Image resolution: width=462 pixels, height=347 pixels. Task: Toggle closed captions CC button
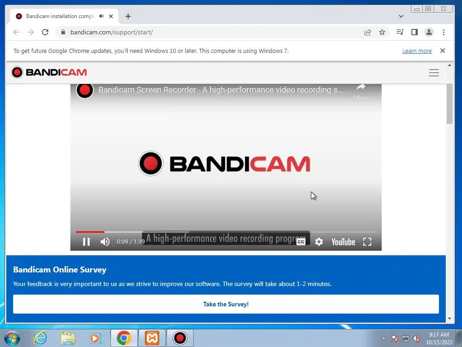pyautogui.click(x=301, y=242)
